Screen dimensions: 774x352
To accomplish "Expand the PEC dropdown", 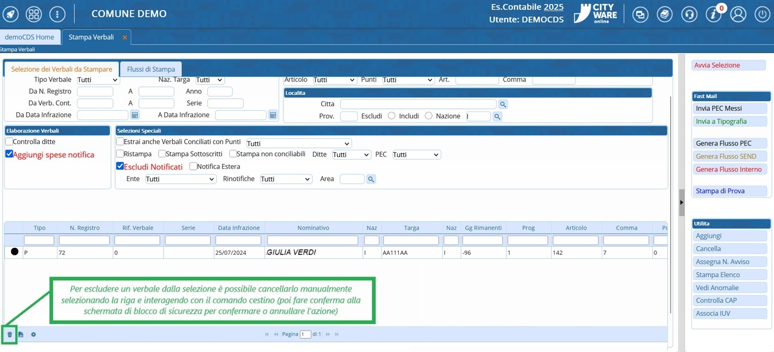I will click(416, 155).
